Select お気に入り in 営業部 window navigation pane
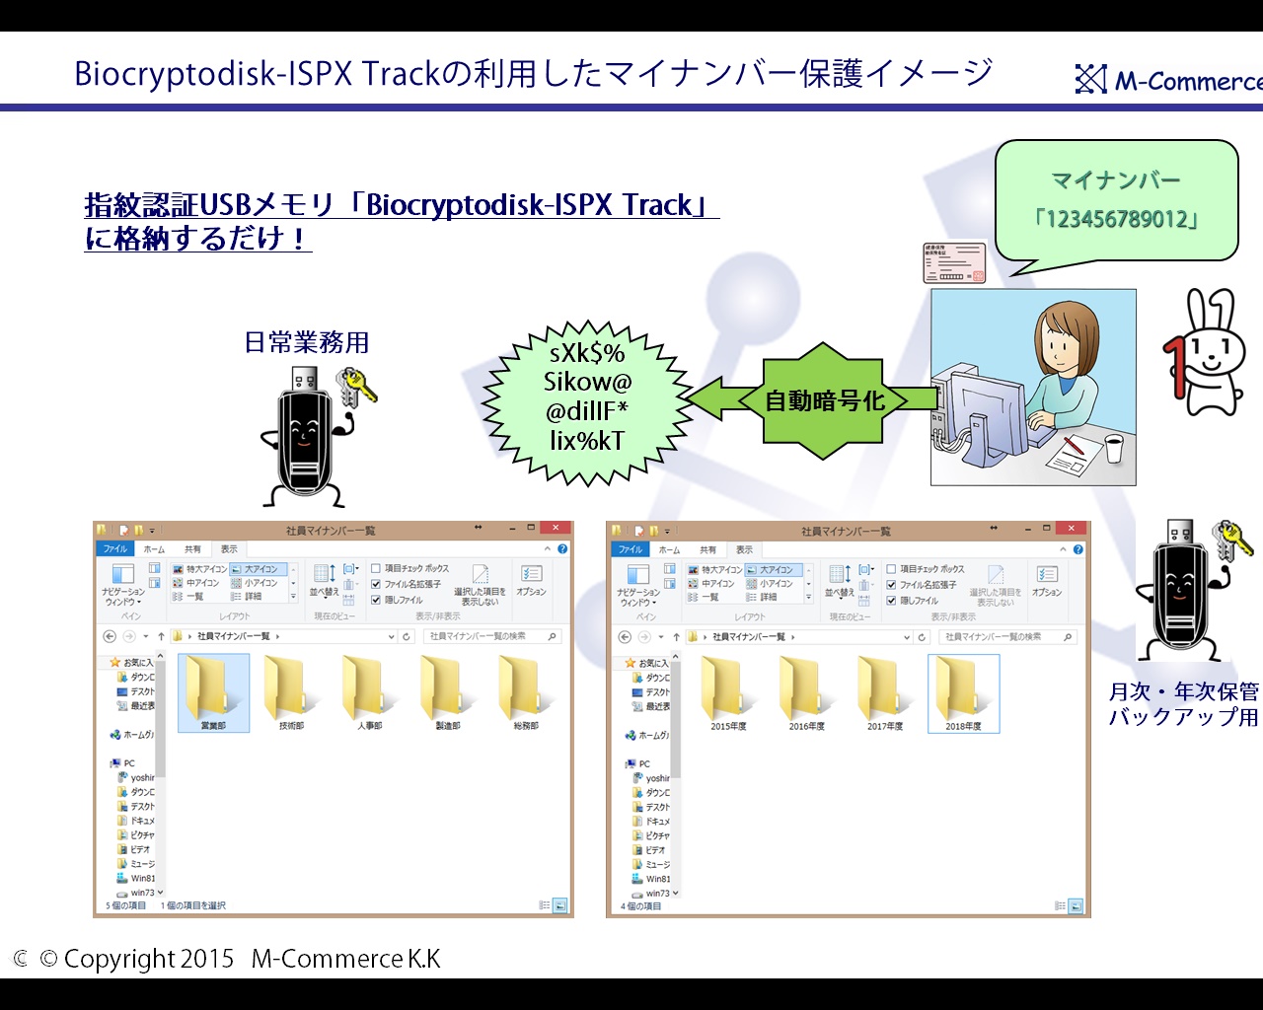 [x=132, y=662]
